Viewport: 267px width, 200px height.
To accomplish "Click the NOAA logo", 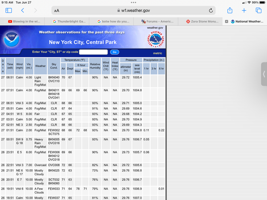I will tap(11, 39).
